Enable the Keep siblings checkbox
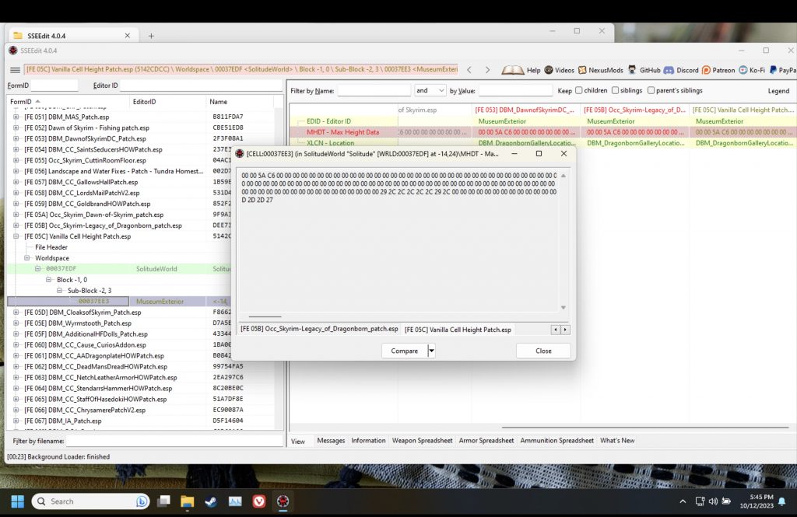Screen dimensions: 797x517 point(616,91)
